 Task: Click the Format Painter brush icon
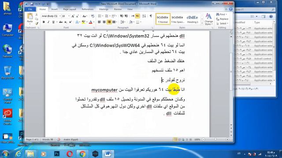click(37, 23)
